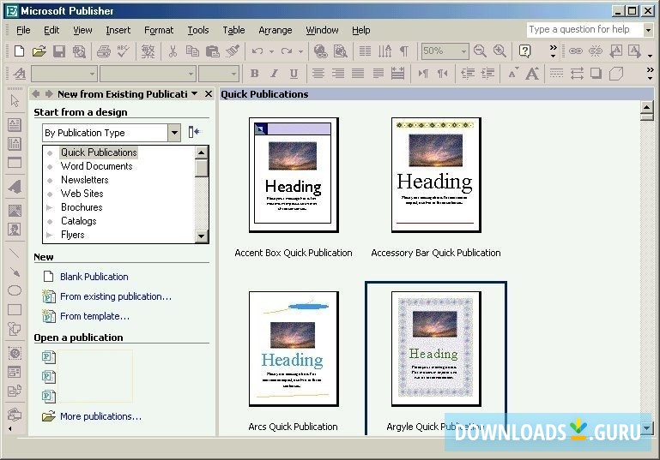Click the Shadow Style icon in the formatting toolbar
The image size is (660, 460).
click(x=596, y=74)
